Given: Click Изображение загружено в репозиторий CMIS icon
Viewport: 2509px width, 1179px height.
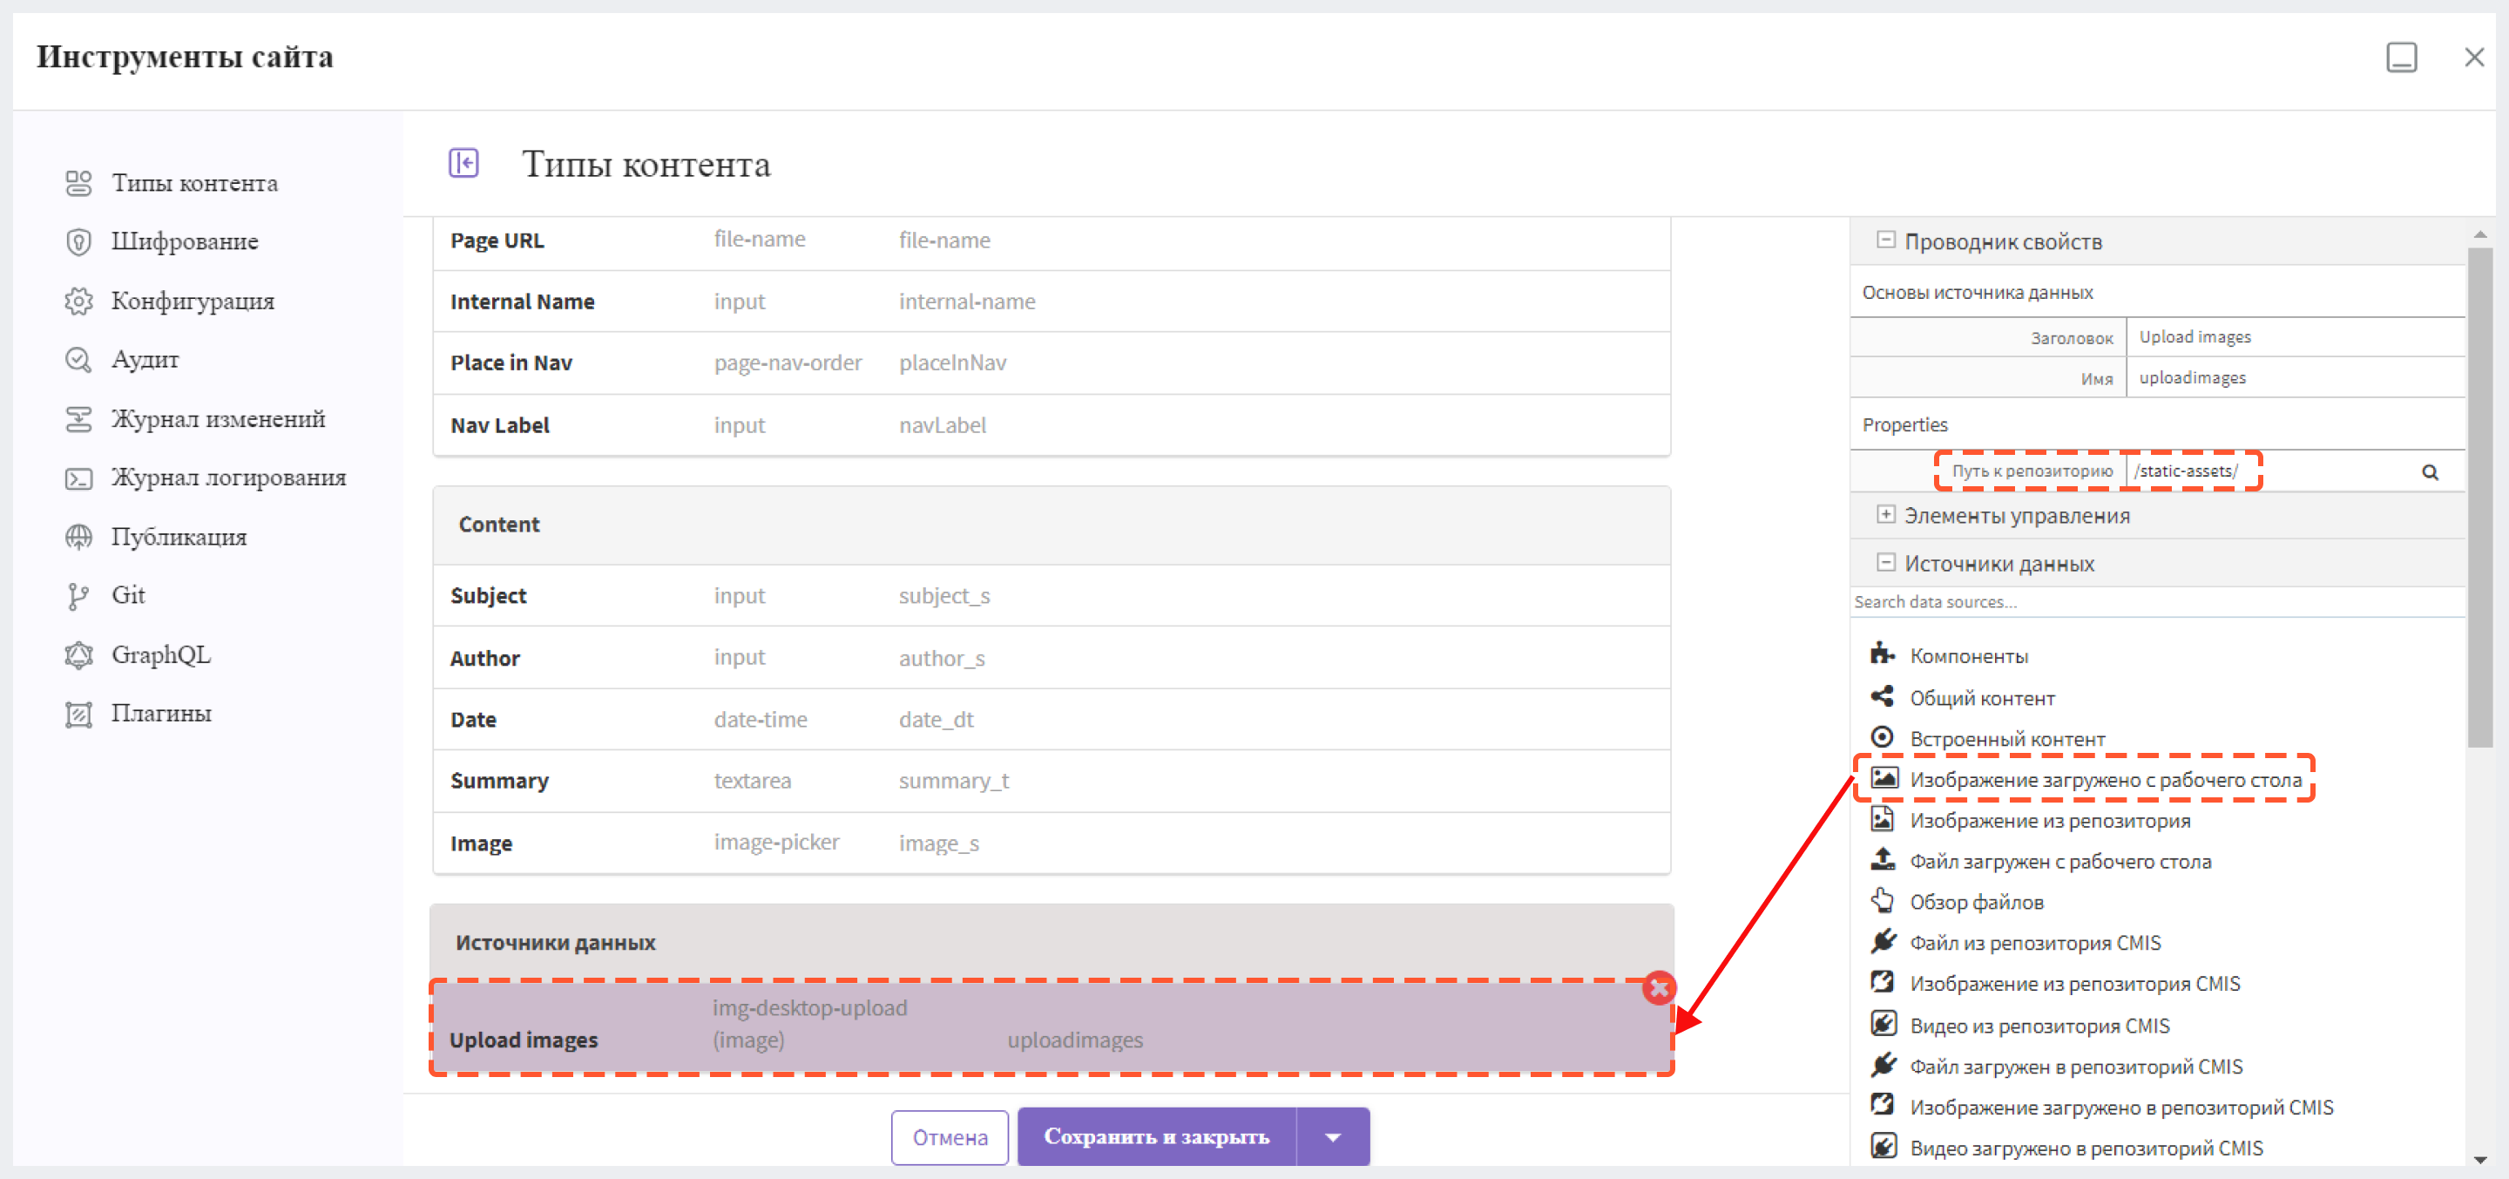Looking at the screenshot, I should 1883,1106.
